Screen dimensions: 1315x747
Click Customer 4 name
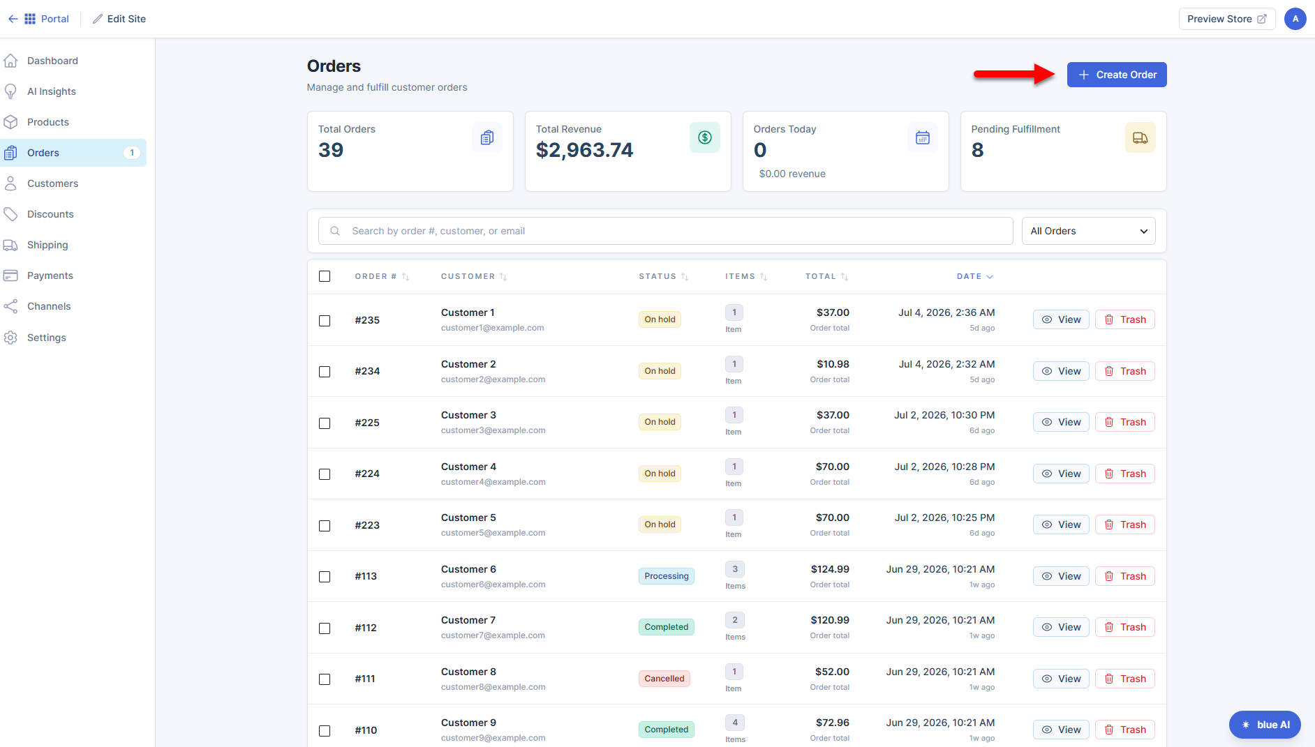tap(468, 467)
